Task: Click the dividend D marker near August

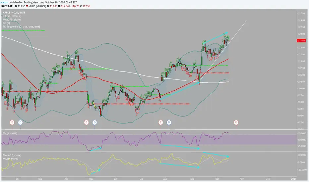Action: (x=169, y=122)
